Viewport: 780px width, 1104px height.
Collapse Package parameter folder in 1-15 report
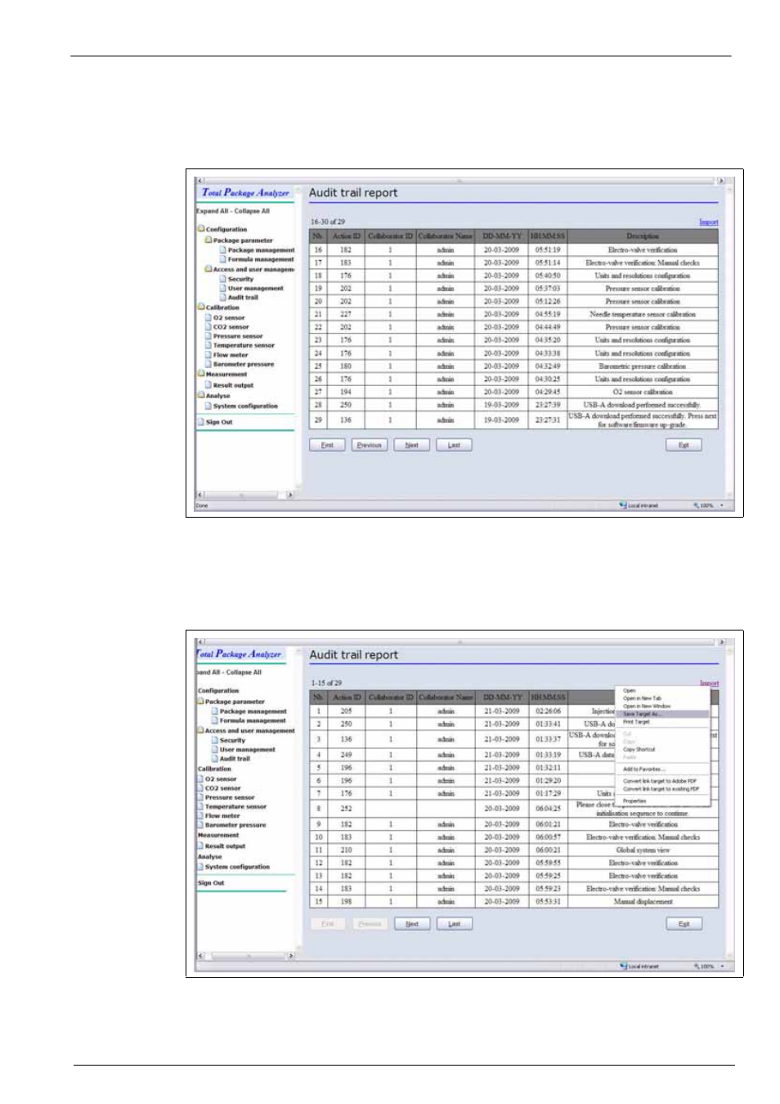coord(200,702)
